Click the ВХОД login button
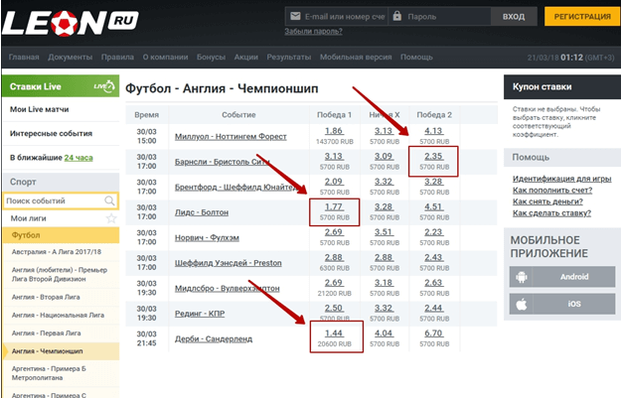Image resolution: width=621 pixels, height=398 pixels. (514, 16)
